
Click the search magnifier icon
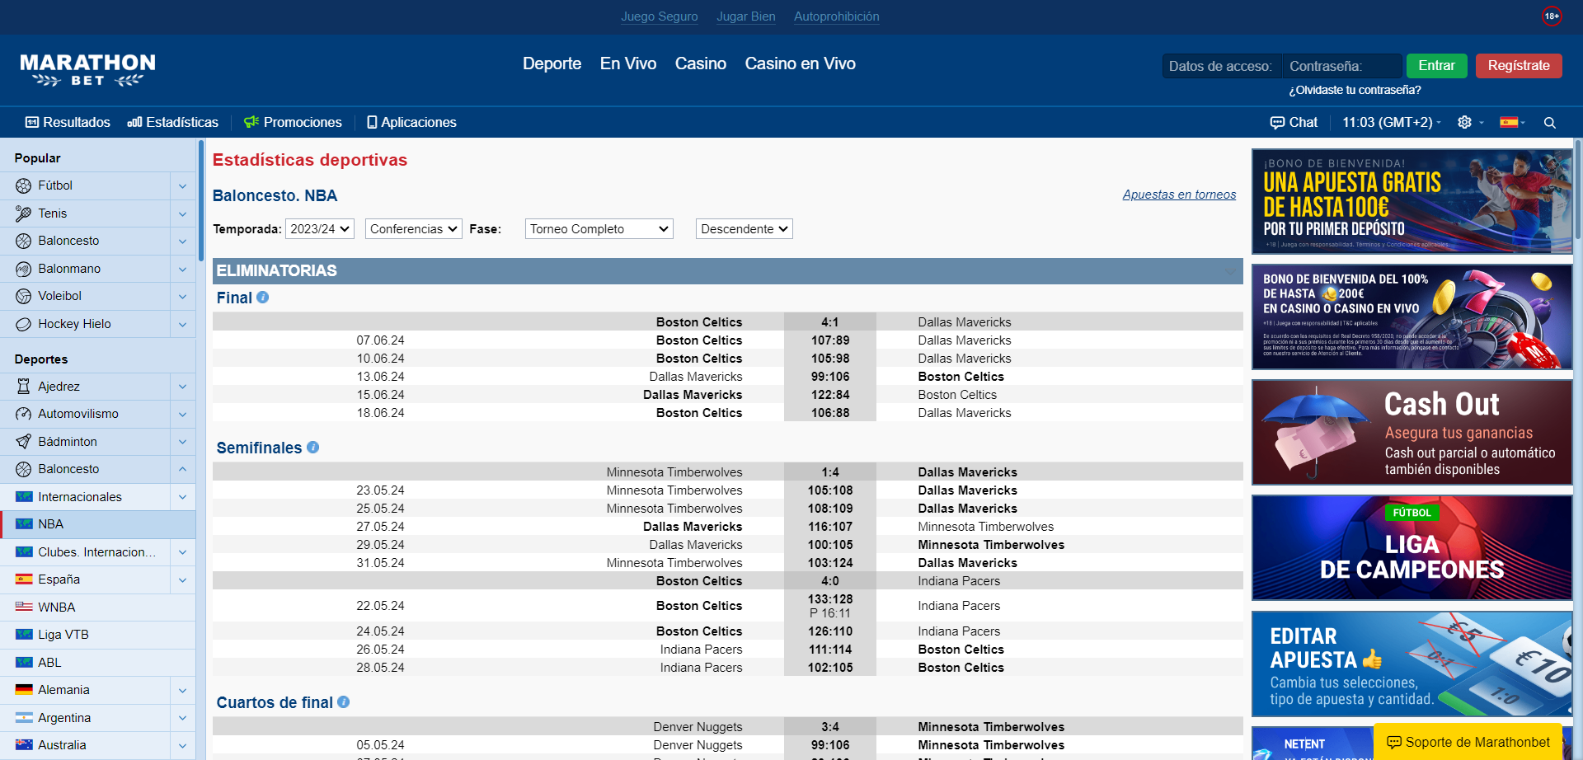click(1549, 123)
